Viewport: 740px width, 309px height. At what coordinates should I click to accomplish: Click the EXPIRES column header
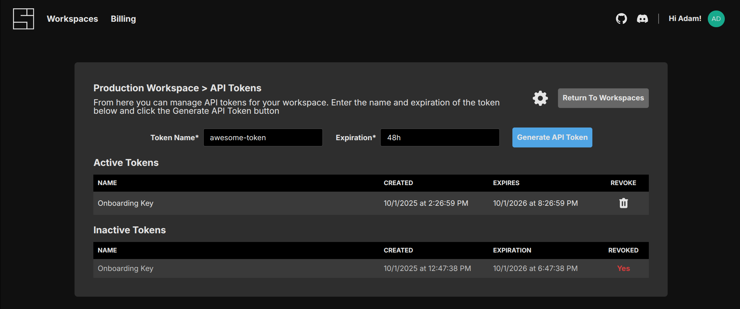[506, 183]
